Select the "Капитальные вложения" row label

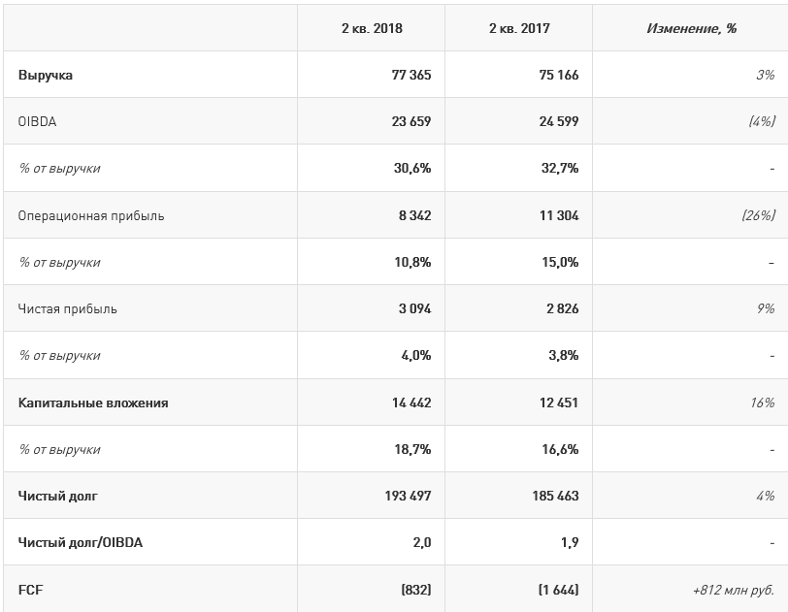tap(93, 403)
